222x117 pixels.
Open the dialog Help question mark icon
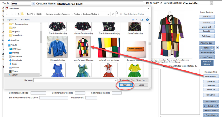[x=147, y=20]
